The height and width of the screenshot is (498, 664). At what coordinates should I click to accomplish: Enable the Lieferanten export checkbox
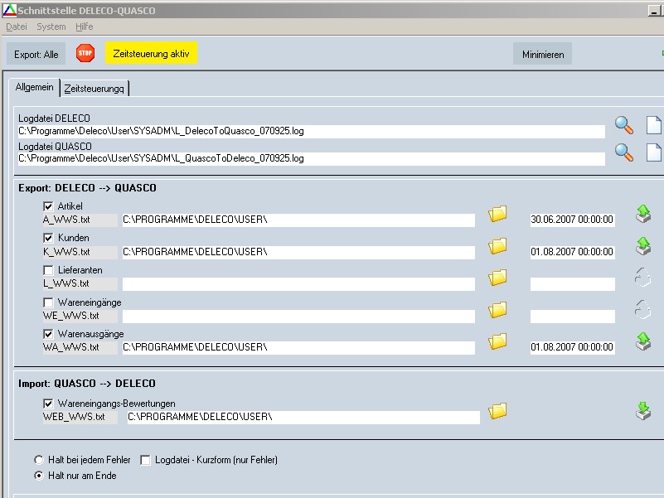(x=48, y=271)
